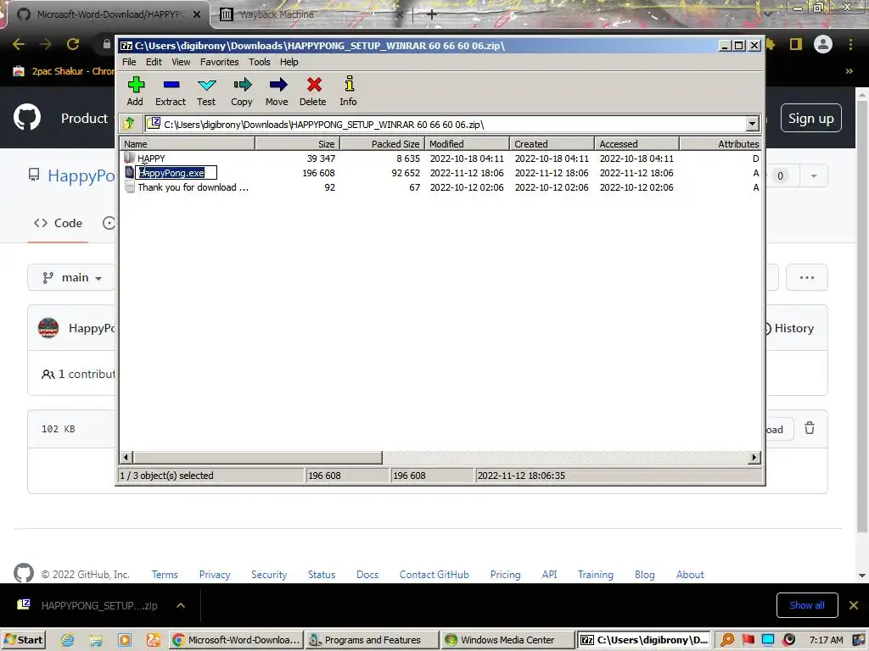The width and height of the screenshot is (869, 651).
Task: Sort by the Created column
Action: [552, 144]
